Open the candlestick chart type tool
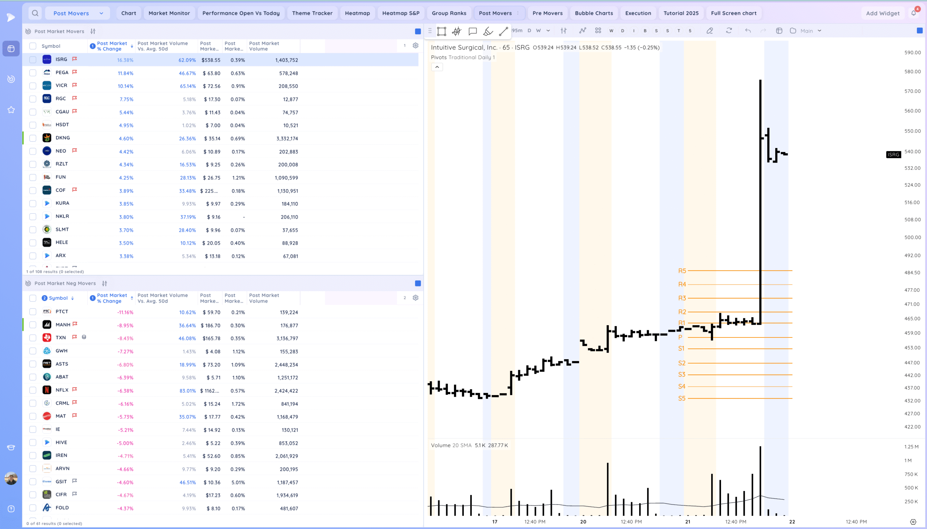The width and height of the screenshot is (927, 529). [457, 31]
